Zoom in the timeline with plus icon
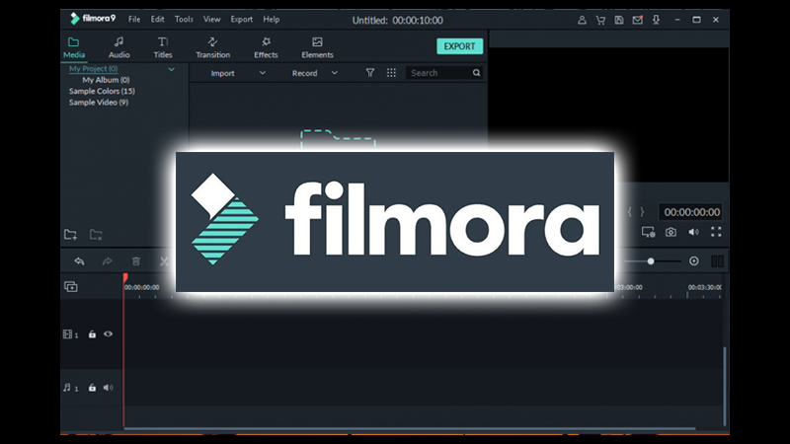The width and height of the screenshot is (790, 444). (694, 260)
